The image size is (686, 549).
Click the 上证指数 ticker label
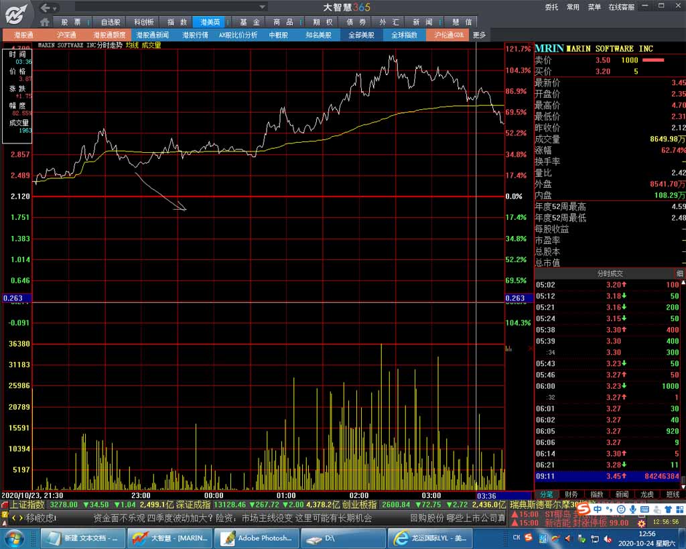[x=27, y=505]
